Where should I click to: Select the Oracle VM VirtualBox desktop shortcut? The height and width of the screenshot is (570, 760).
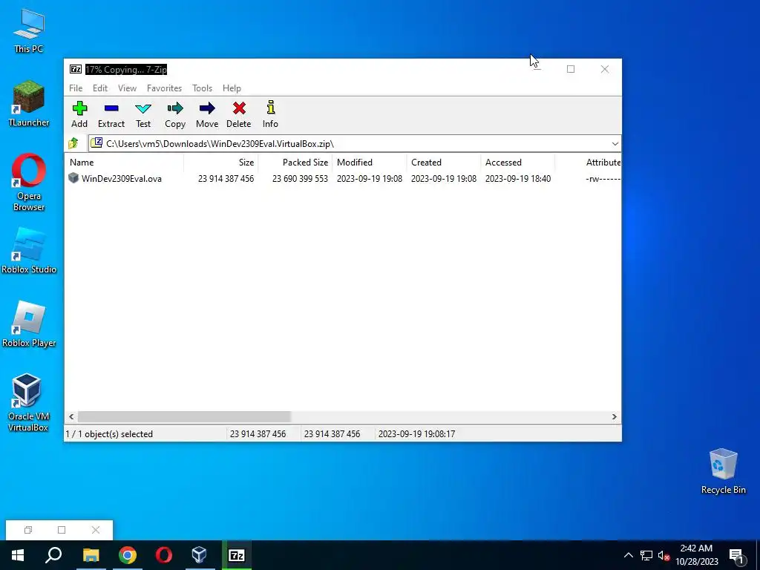(x=27, y=402)
